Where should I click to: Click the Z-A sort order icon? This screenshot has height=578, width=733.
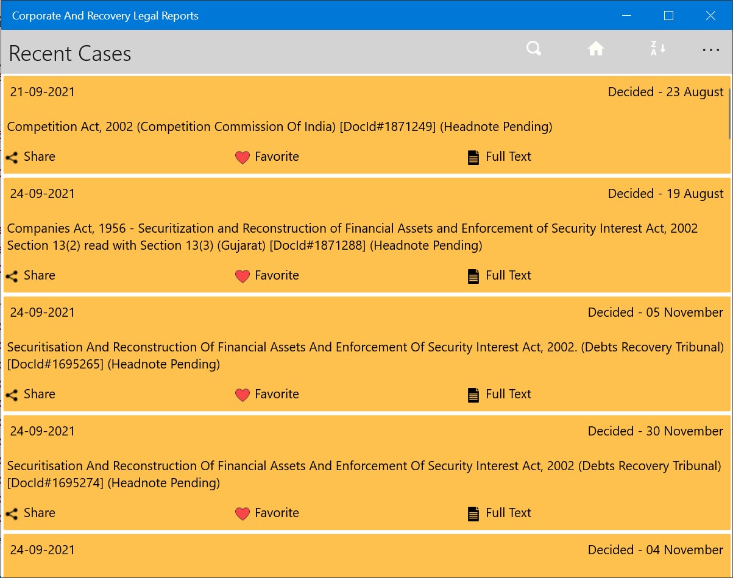[x=657, y=49]
